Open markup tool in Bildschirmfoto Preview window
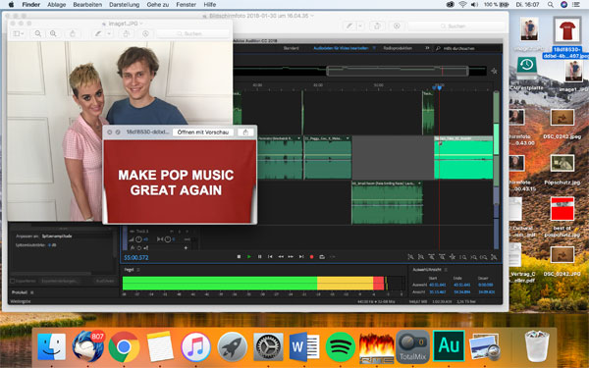 [x=349, y=26]
